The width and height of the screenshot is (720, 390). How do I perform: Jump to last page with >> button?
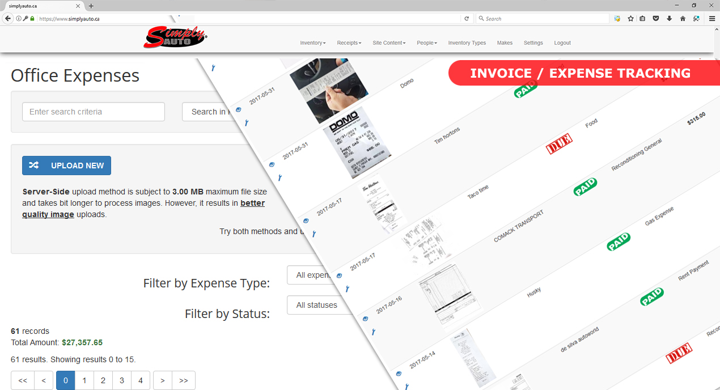tap(184, 380)
